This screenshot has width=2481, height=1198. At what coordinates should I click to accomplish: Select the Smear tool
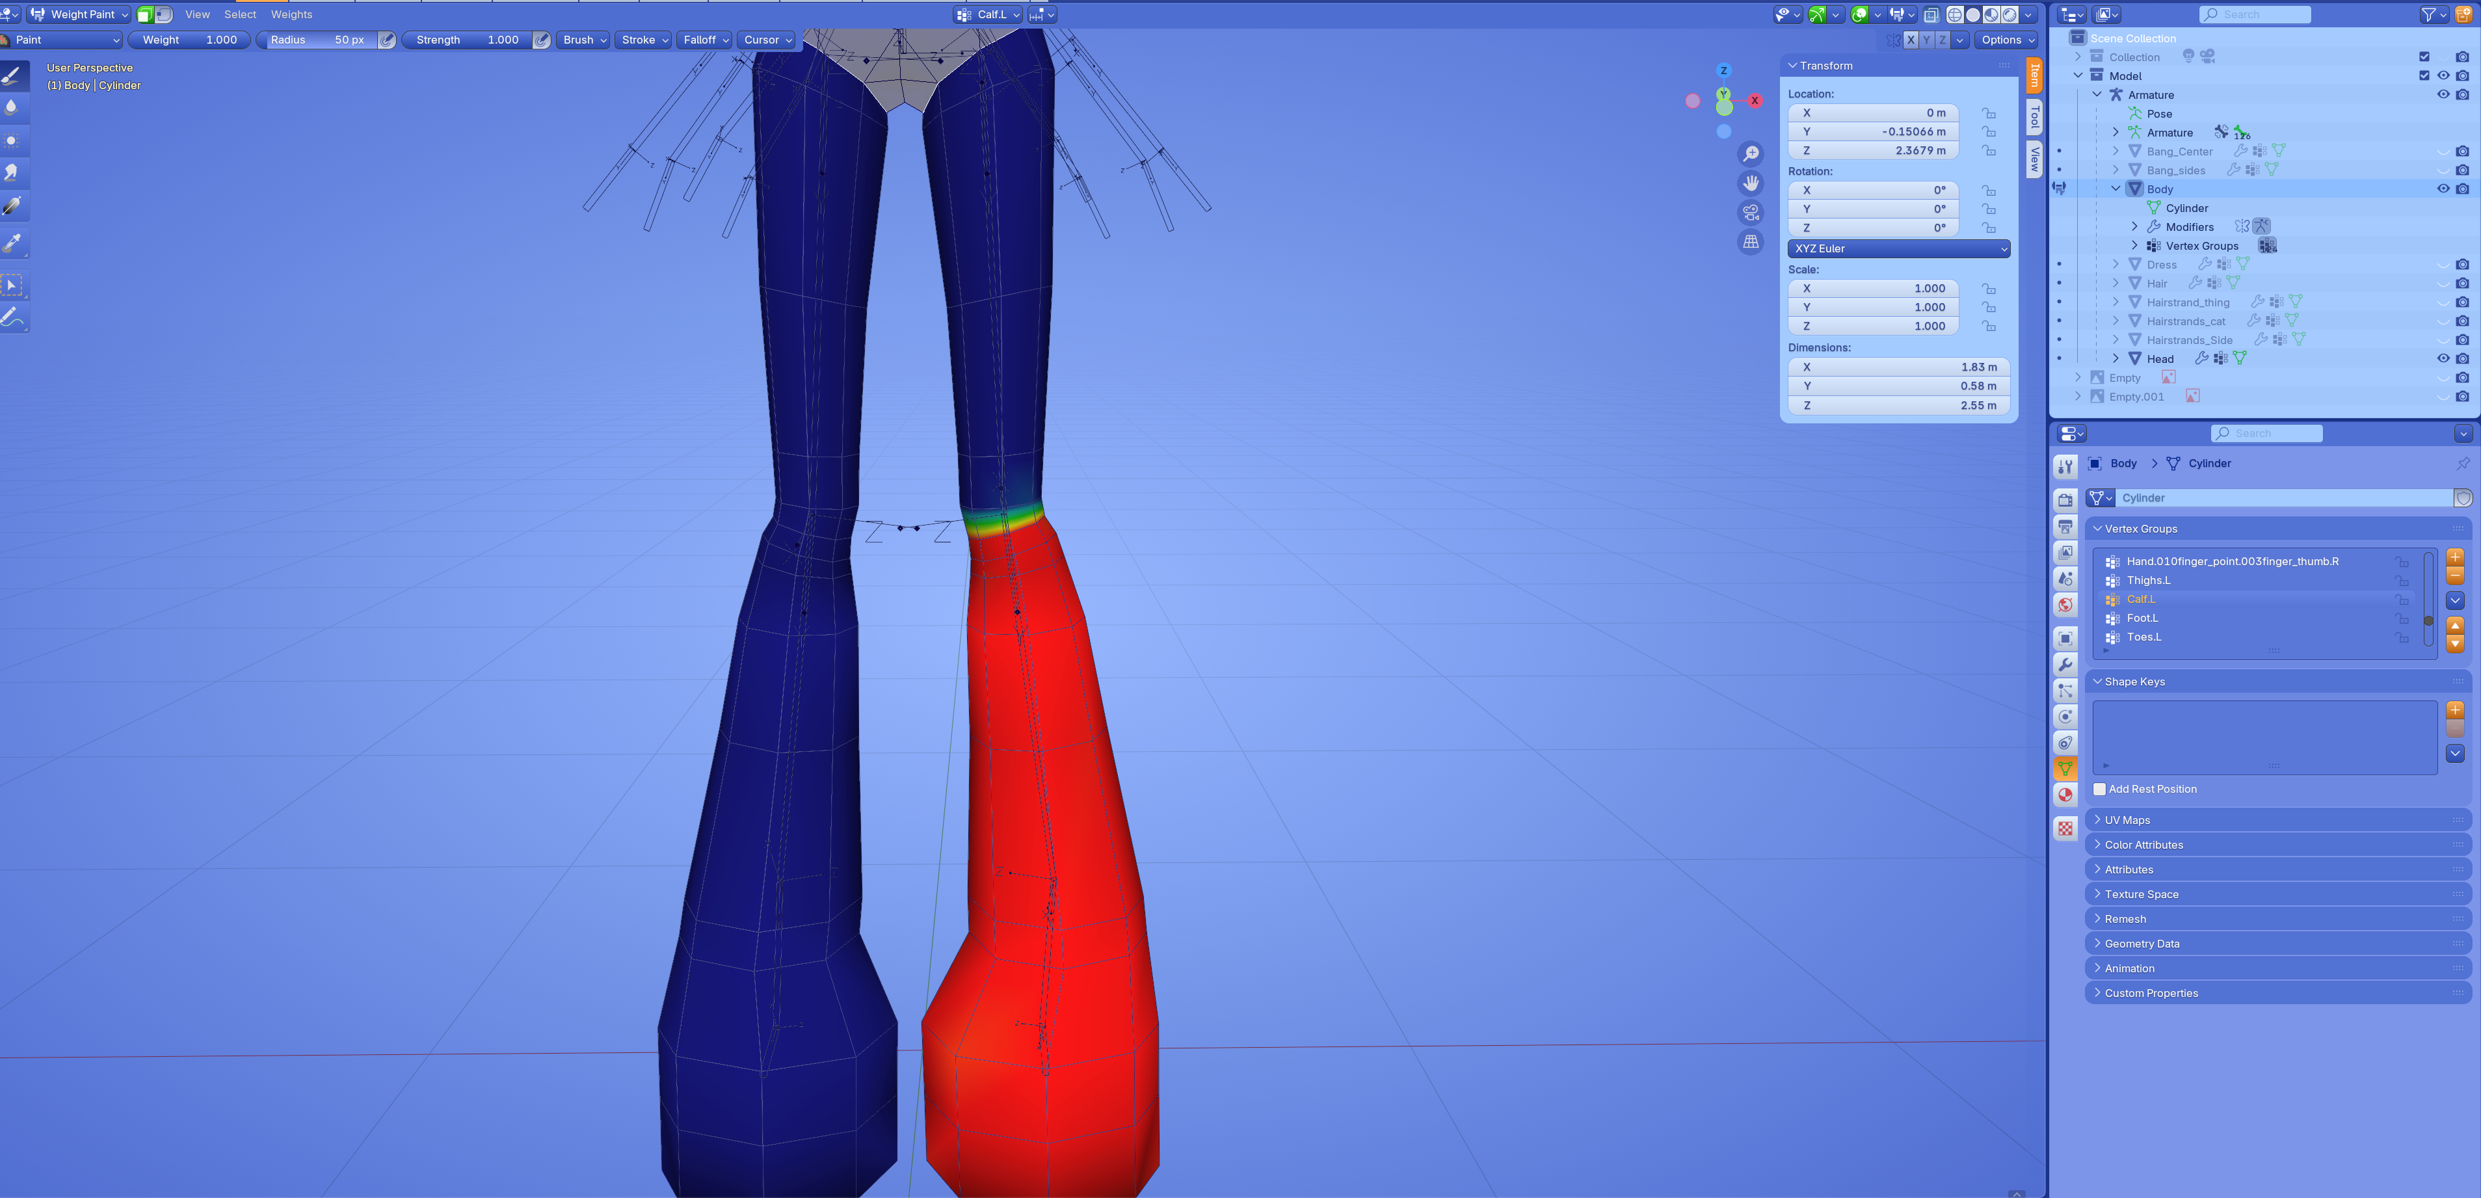pos(12,172)
